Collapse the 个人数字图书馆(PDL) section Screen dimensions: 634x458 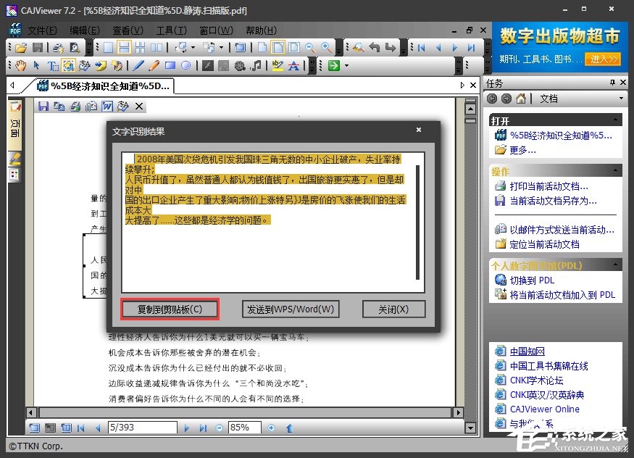tap(615, 265)
